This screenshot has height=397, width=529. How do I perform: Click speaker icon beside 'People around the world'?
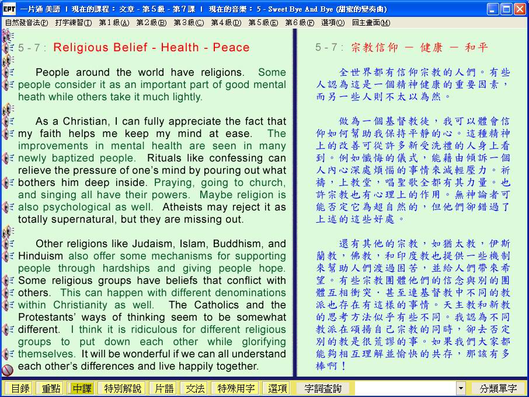[8, 72]
